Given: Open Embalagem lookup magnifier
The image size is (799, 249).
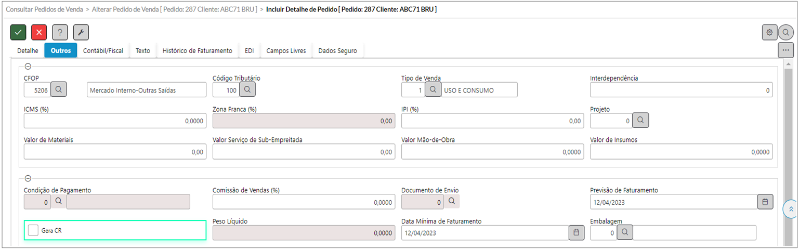Looking at the screenshot, I should (x=625, y=232).
